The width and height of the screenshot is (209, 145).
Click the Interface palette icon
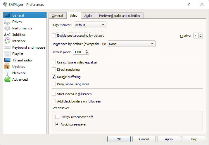pyautogui.click(x=7, y=41)
